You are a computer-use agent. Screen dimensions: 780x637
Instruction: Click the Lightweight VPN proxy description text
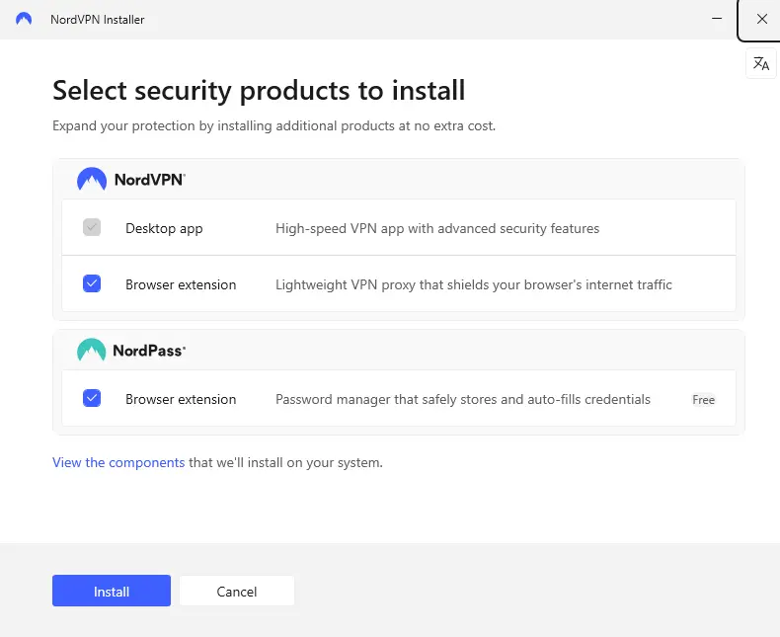pyautogui.click(x=473, y=284)
